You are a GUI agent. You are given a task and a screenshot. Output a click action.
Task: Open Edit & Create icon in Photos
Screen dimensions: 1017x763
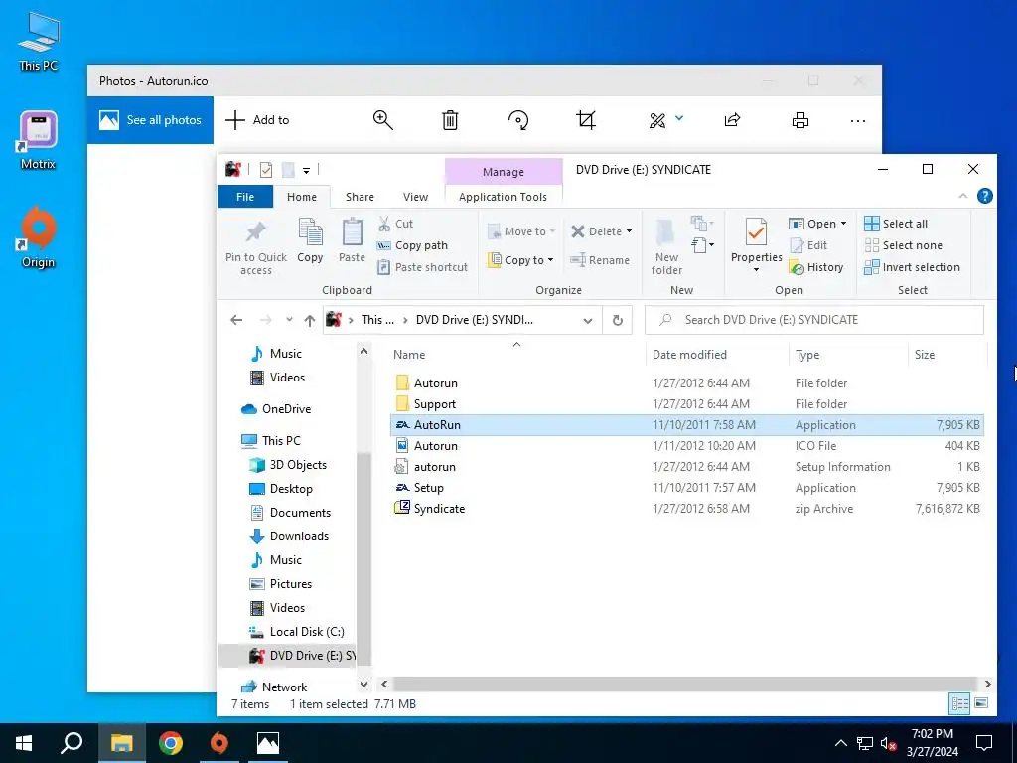pyautogui.click(x=657, y=120)
